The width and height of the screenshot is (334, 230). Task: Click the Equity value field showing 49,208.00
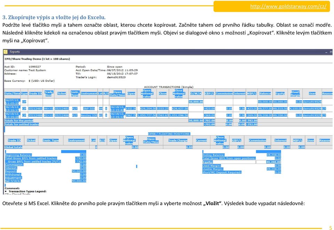(269, 162)
